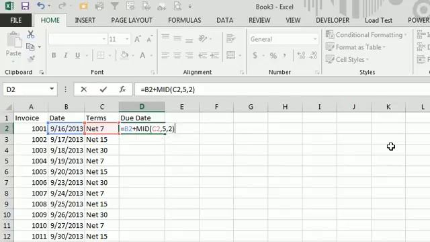Click the cell containing Net 30 in row 4
The image size is (430, 242).
pyautogui.click(x=102, y=151)
